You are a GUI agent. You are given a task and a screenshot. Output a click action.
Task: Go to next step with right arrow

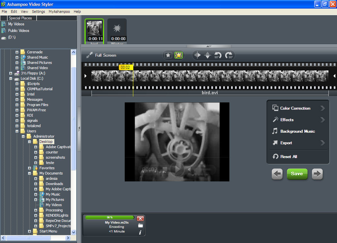click(317, 174)
